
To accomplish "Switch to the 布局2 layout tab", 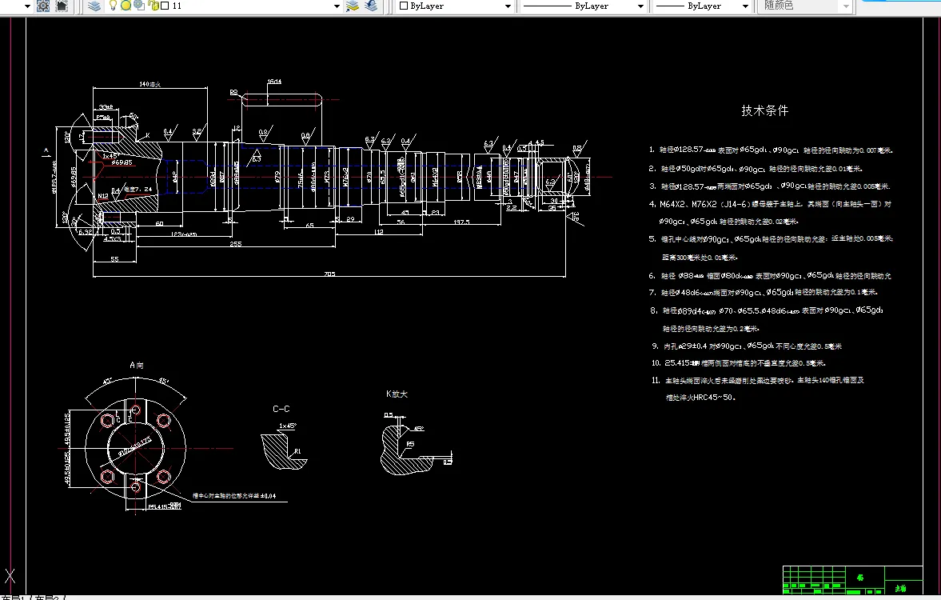I will point(44,595).
